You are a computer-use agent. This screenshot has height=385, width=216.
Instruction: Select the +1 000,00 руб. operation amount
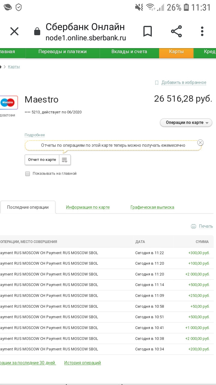tap(197, 328)
